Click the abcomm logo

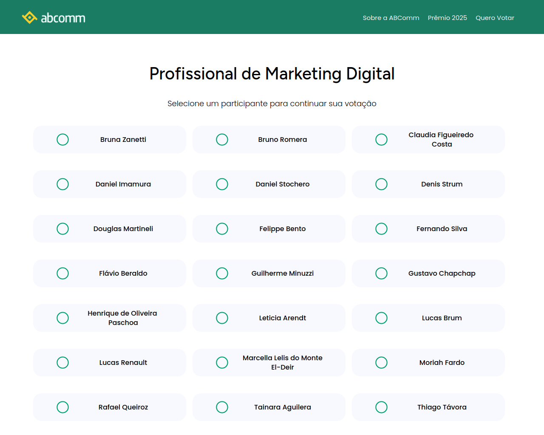54,17
